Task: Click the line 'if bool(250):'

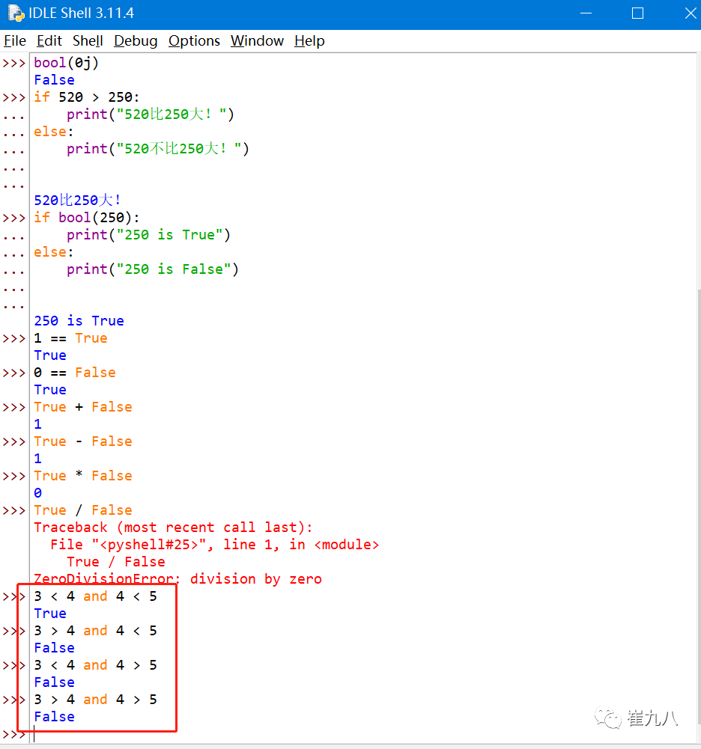Action: [87, 217]
